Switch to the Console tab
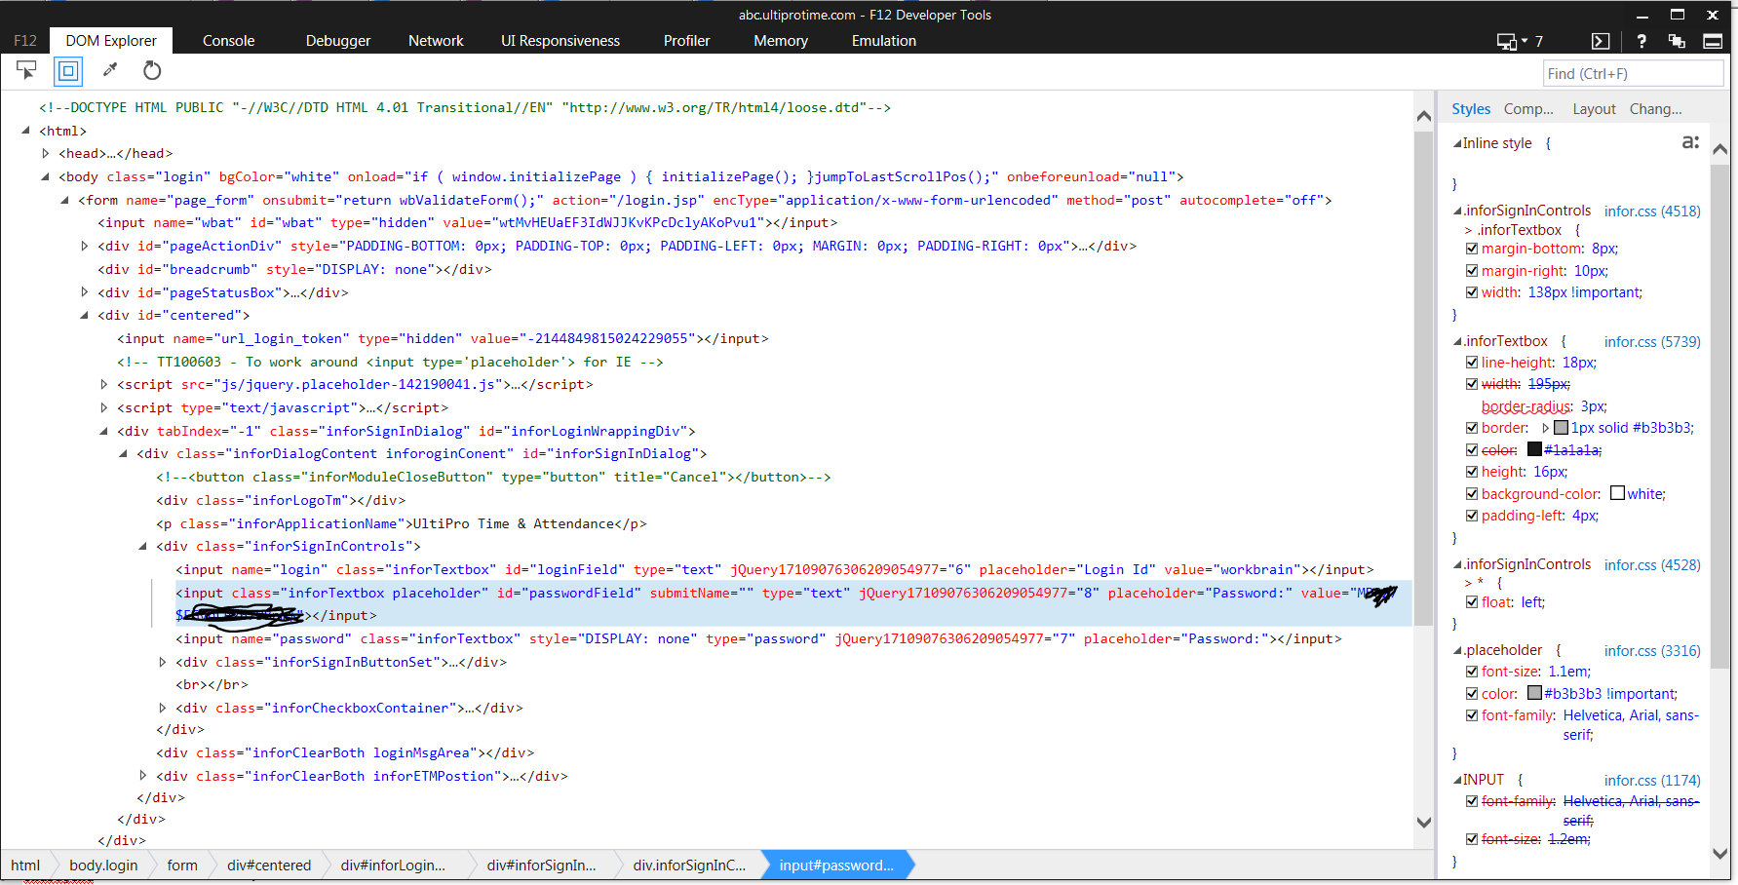The height and width of the screenshot is (885, 1738). pos(228,41)
